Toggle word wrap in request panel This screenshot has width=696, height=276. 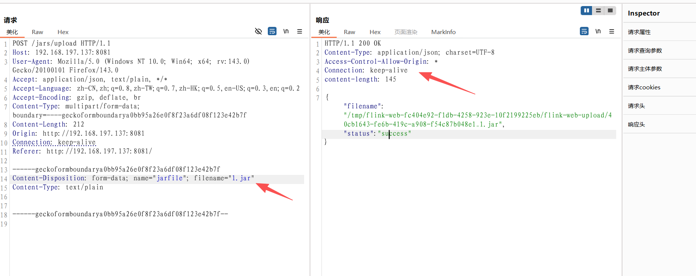[x=272, y=31]
